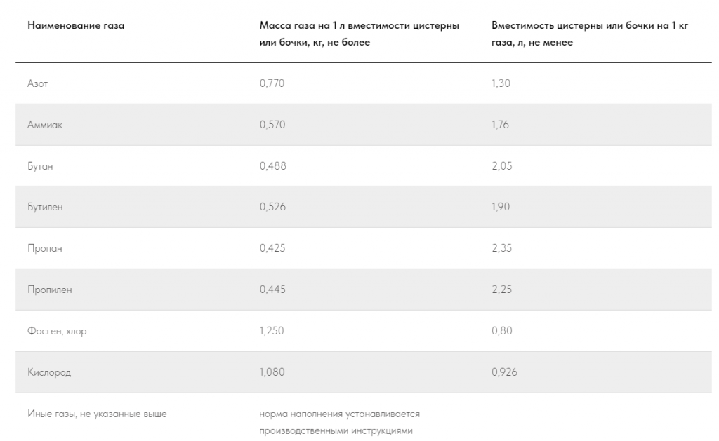
Task: Select the 'Пропилен' cell
Action: coord(50,290)
